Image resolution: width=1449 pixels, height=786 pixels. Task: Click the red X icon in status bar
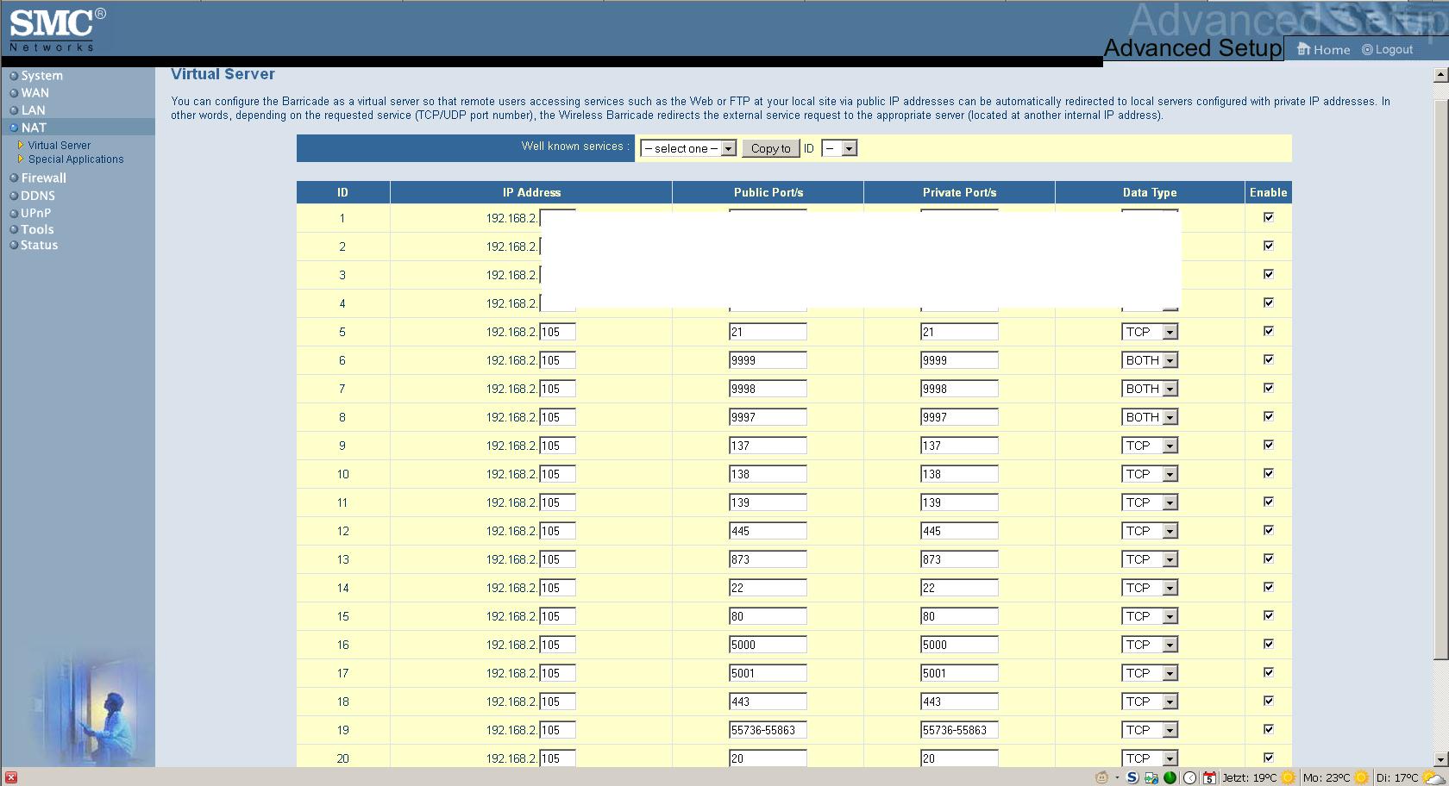click(x=11, y=777)
